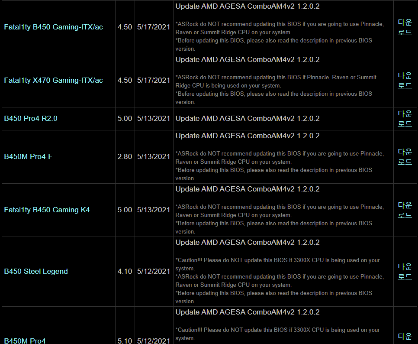Open the B450 Pro4 R2.0 product link
This screenshot has width=418, height=344.
tap(31, 118)
